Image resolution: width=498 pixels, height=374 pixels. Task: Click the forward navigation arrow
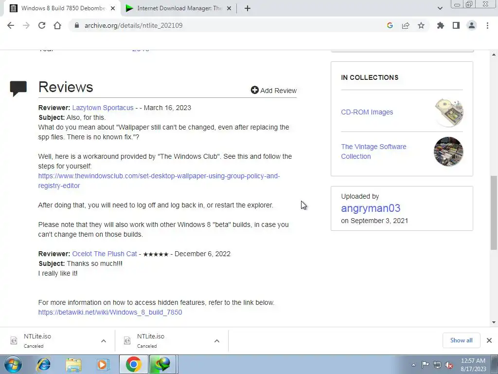point(26,25)
